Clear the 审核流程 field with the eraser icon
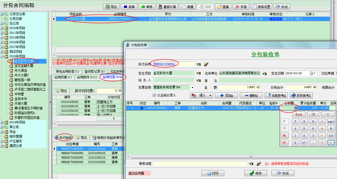337x179 pixels. point(258,164)
